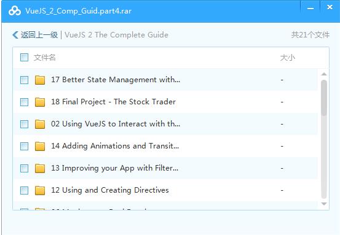This screenshot has height=235, width=340.
Task: Click the back chevron arrow icon
Action: [x=15, y=35]
